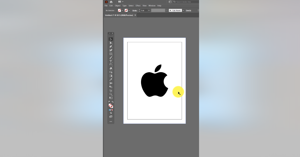Click control bar fill color swatch
The width and height of the screenshot is (300, 157).
tap(119, 10)
